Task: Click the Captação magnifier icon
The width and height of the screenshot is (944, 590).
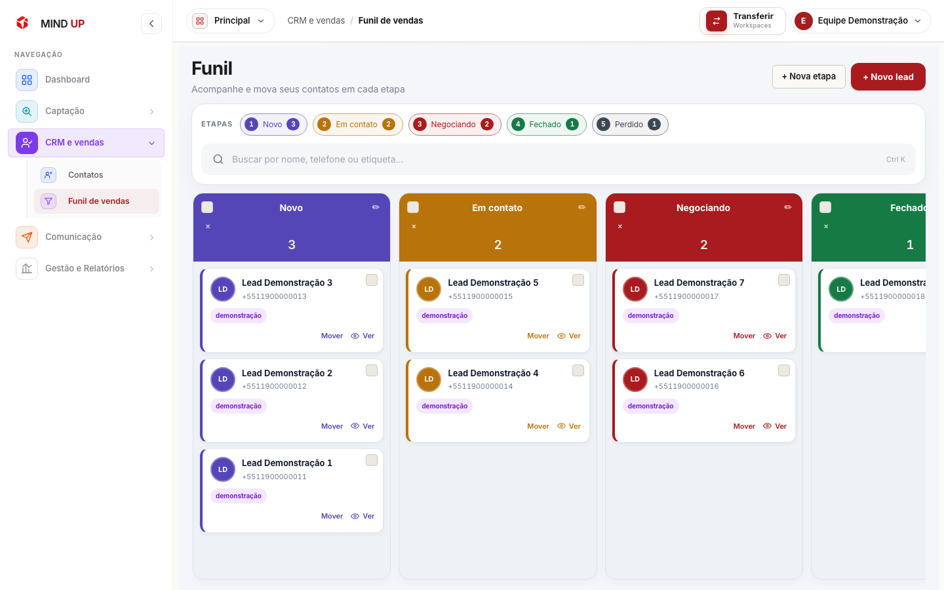Action: 27,111
